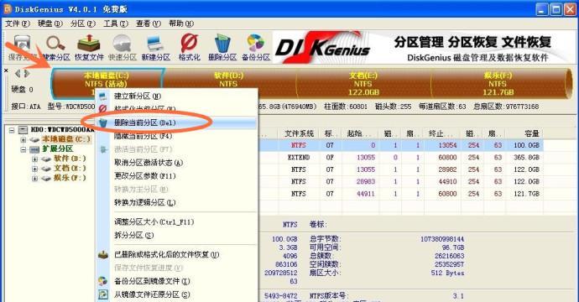Click the 121.7GB capacity cell in table
The width and height of the screenshot is (579, 302).
pos(527,194)
